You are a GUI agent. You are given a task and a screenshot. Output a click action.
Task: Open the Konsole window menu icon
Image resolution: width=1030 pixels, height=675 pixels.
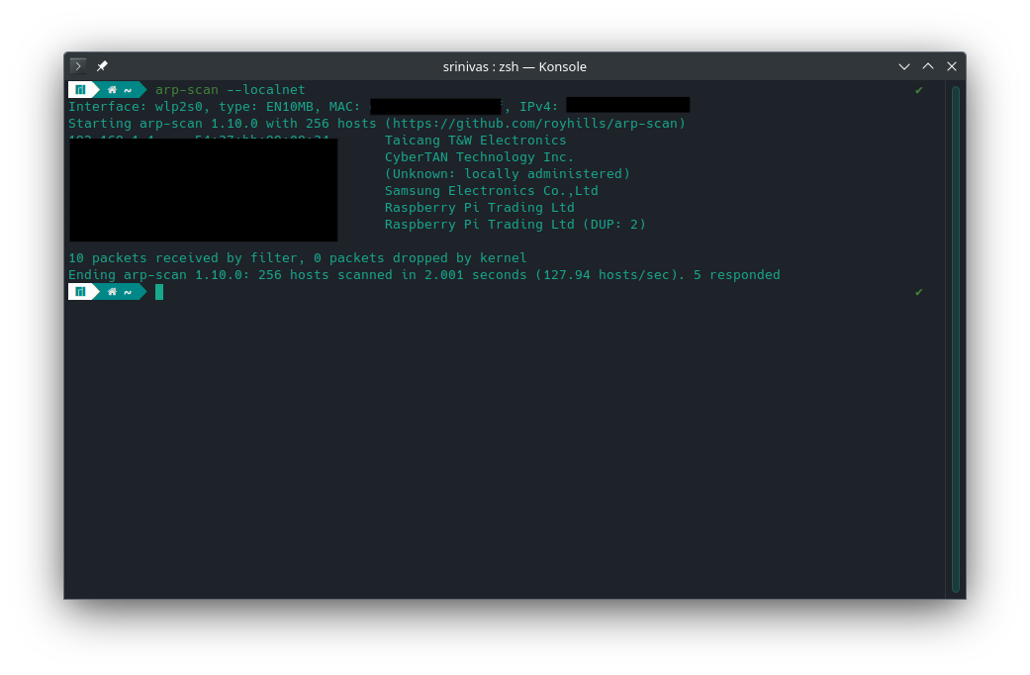tap(77, 65)
